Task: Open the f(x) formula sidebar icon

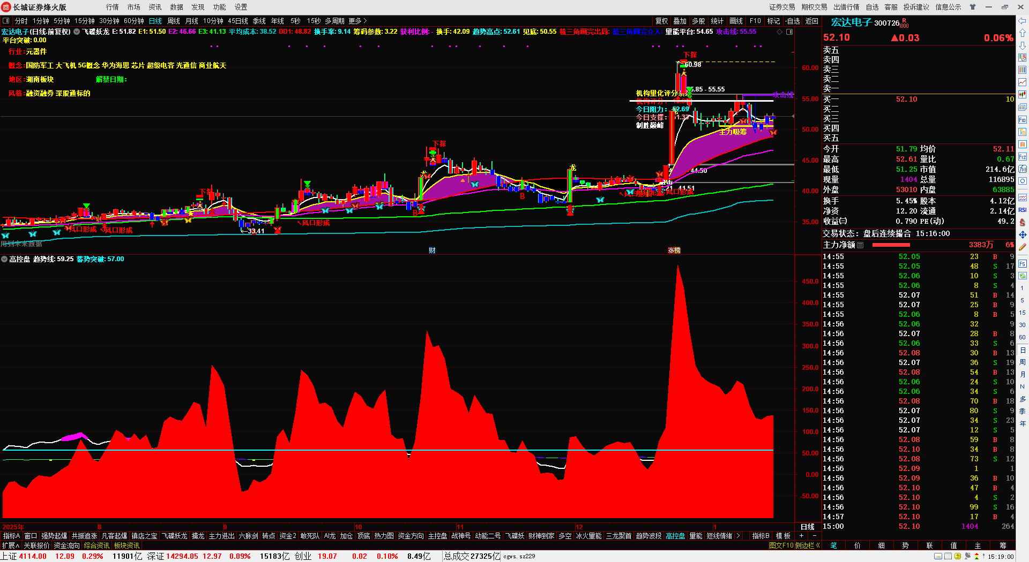Action: pyautogui.click(x=1023, y=169)
